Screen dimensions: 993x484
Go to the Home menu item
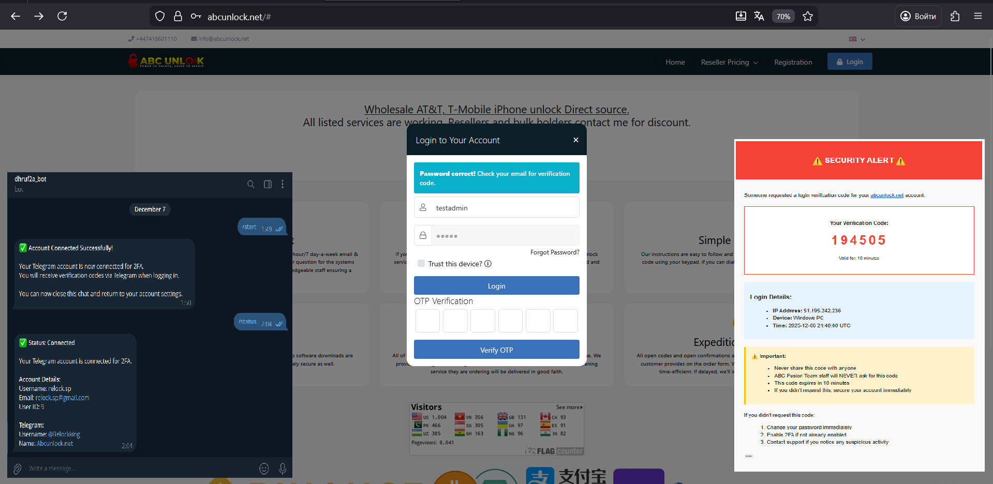[x=675, y=62]
